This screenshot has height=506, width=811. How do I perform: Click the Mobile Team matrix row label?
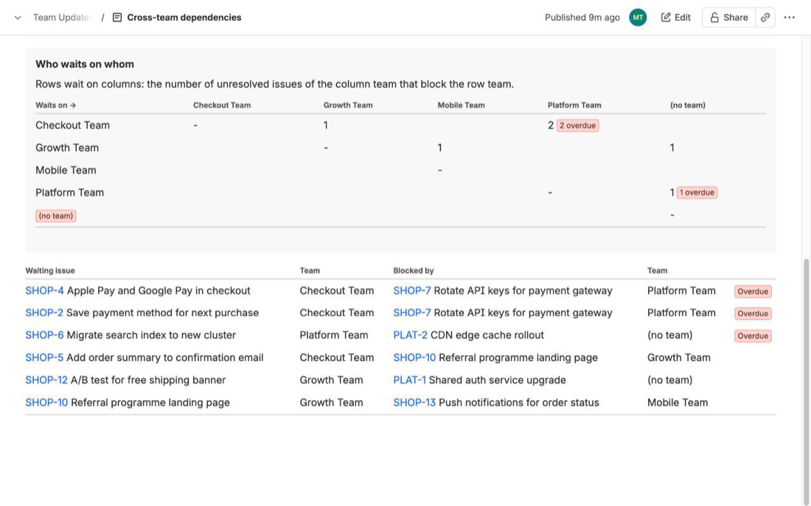point(66,170)
